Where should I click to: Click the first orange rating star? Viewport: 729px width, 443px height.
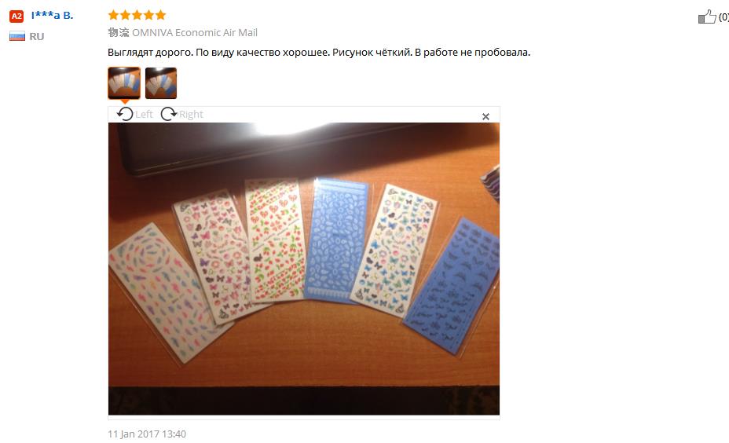click(x=113, y=16)
